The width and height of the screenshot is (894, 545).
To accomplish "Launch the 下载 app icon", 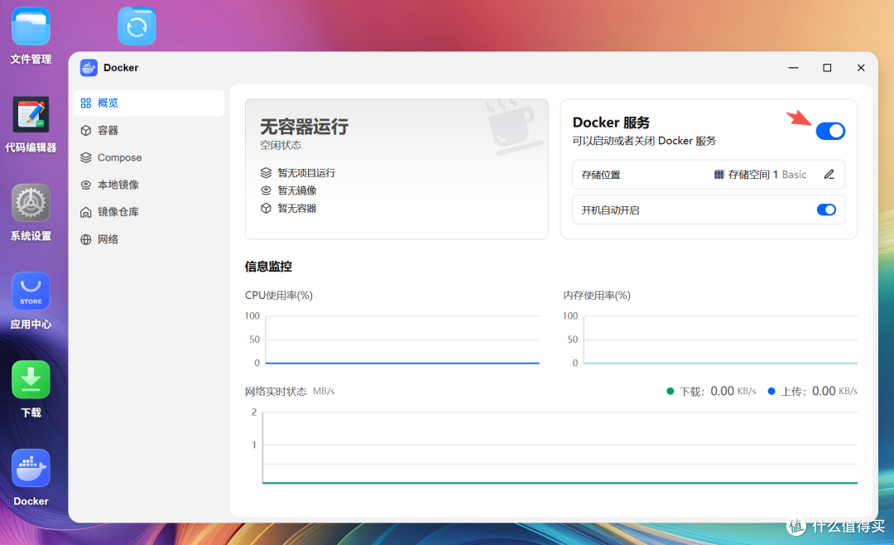I will click(31, 380).
